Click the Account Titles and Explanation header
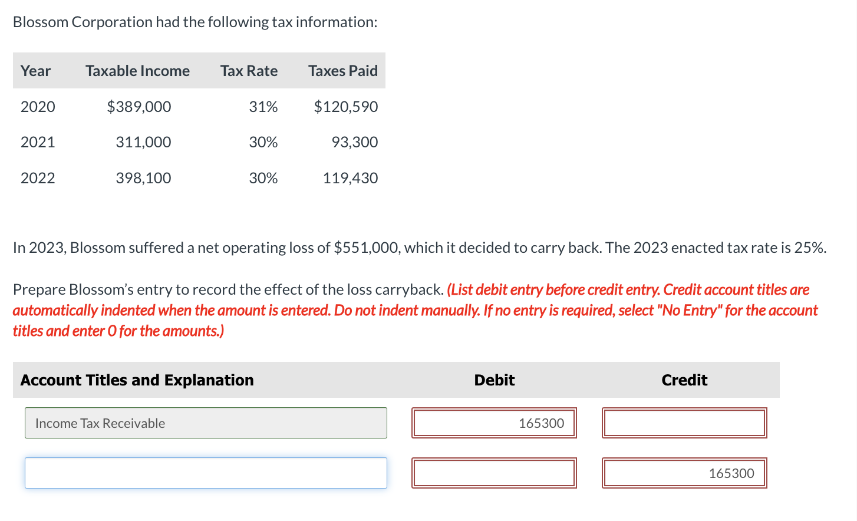This screenshot has width=857, height=521. click(136, 380)
